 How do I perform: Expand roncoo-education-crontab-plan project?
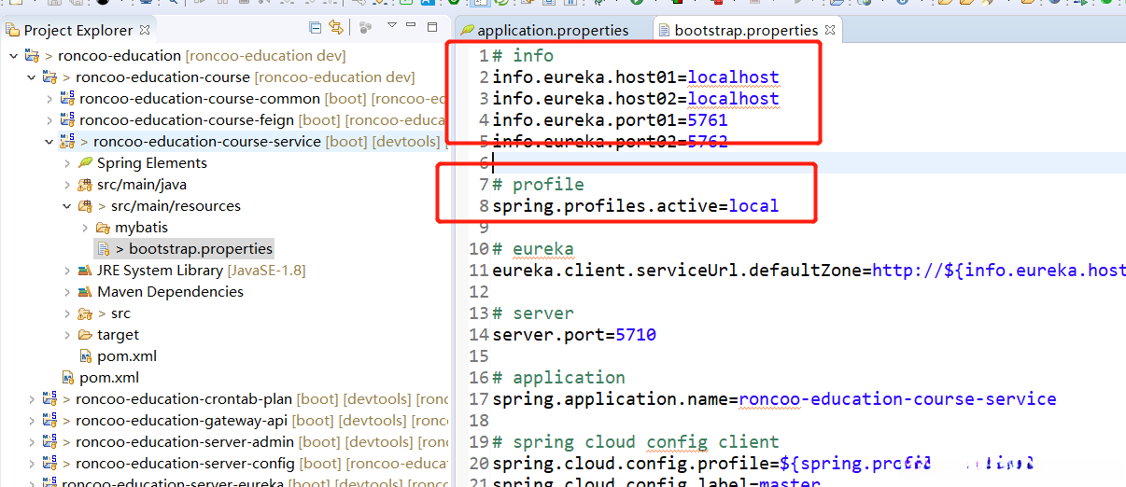tap(31, 399)
